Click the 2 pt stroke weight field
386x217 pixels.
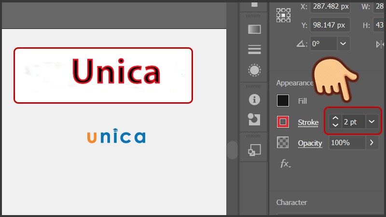coord(354,122)
